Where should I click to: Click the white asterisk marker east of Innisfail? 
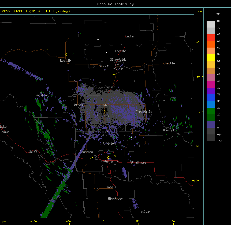pos(135,81)
